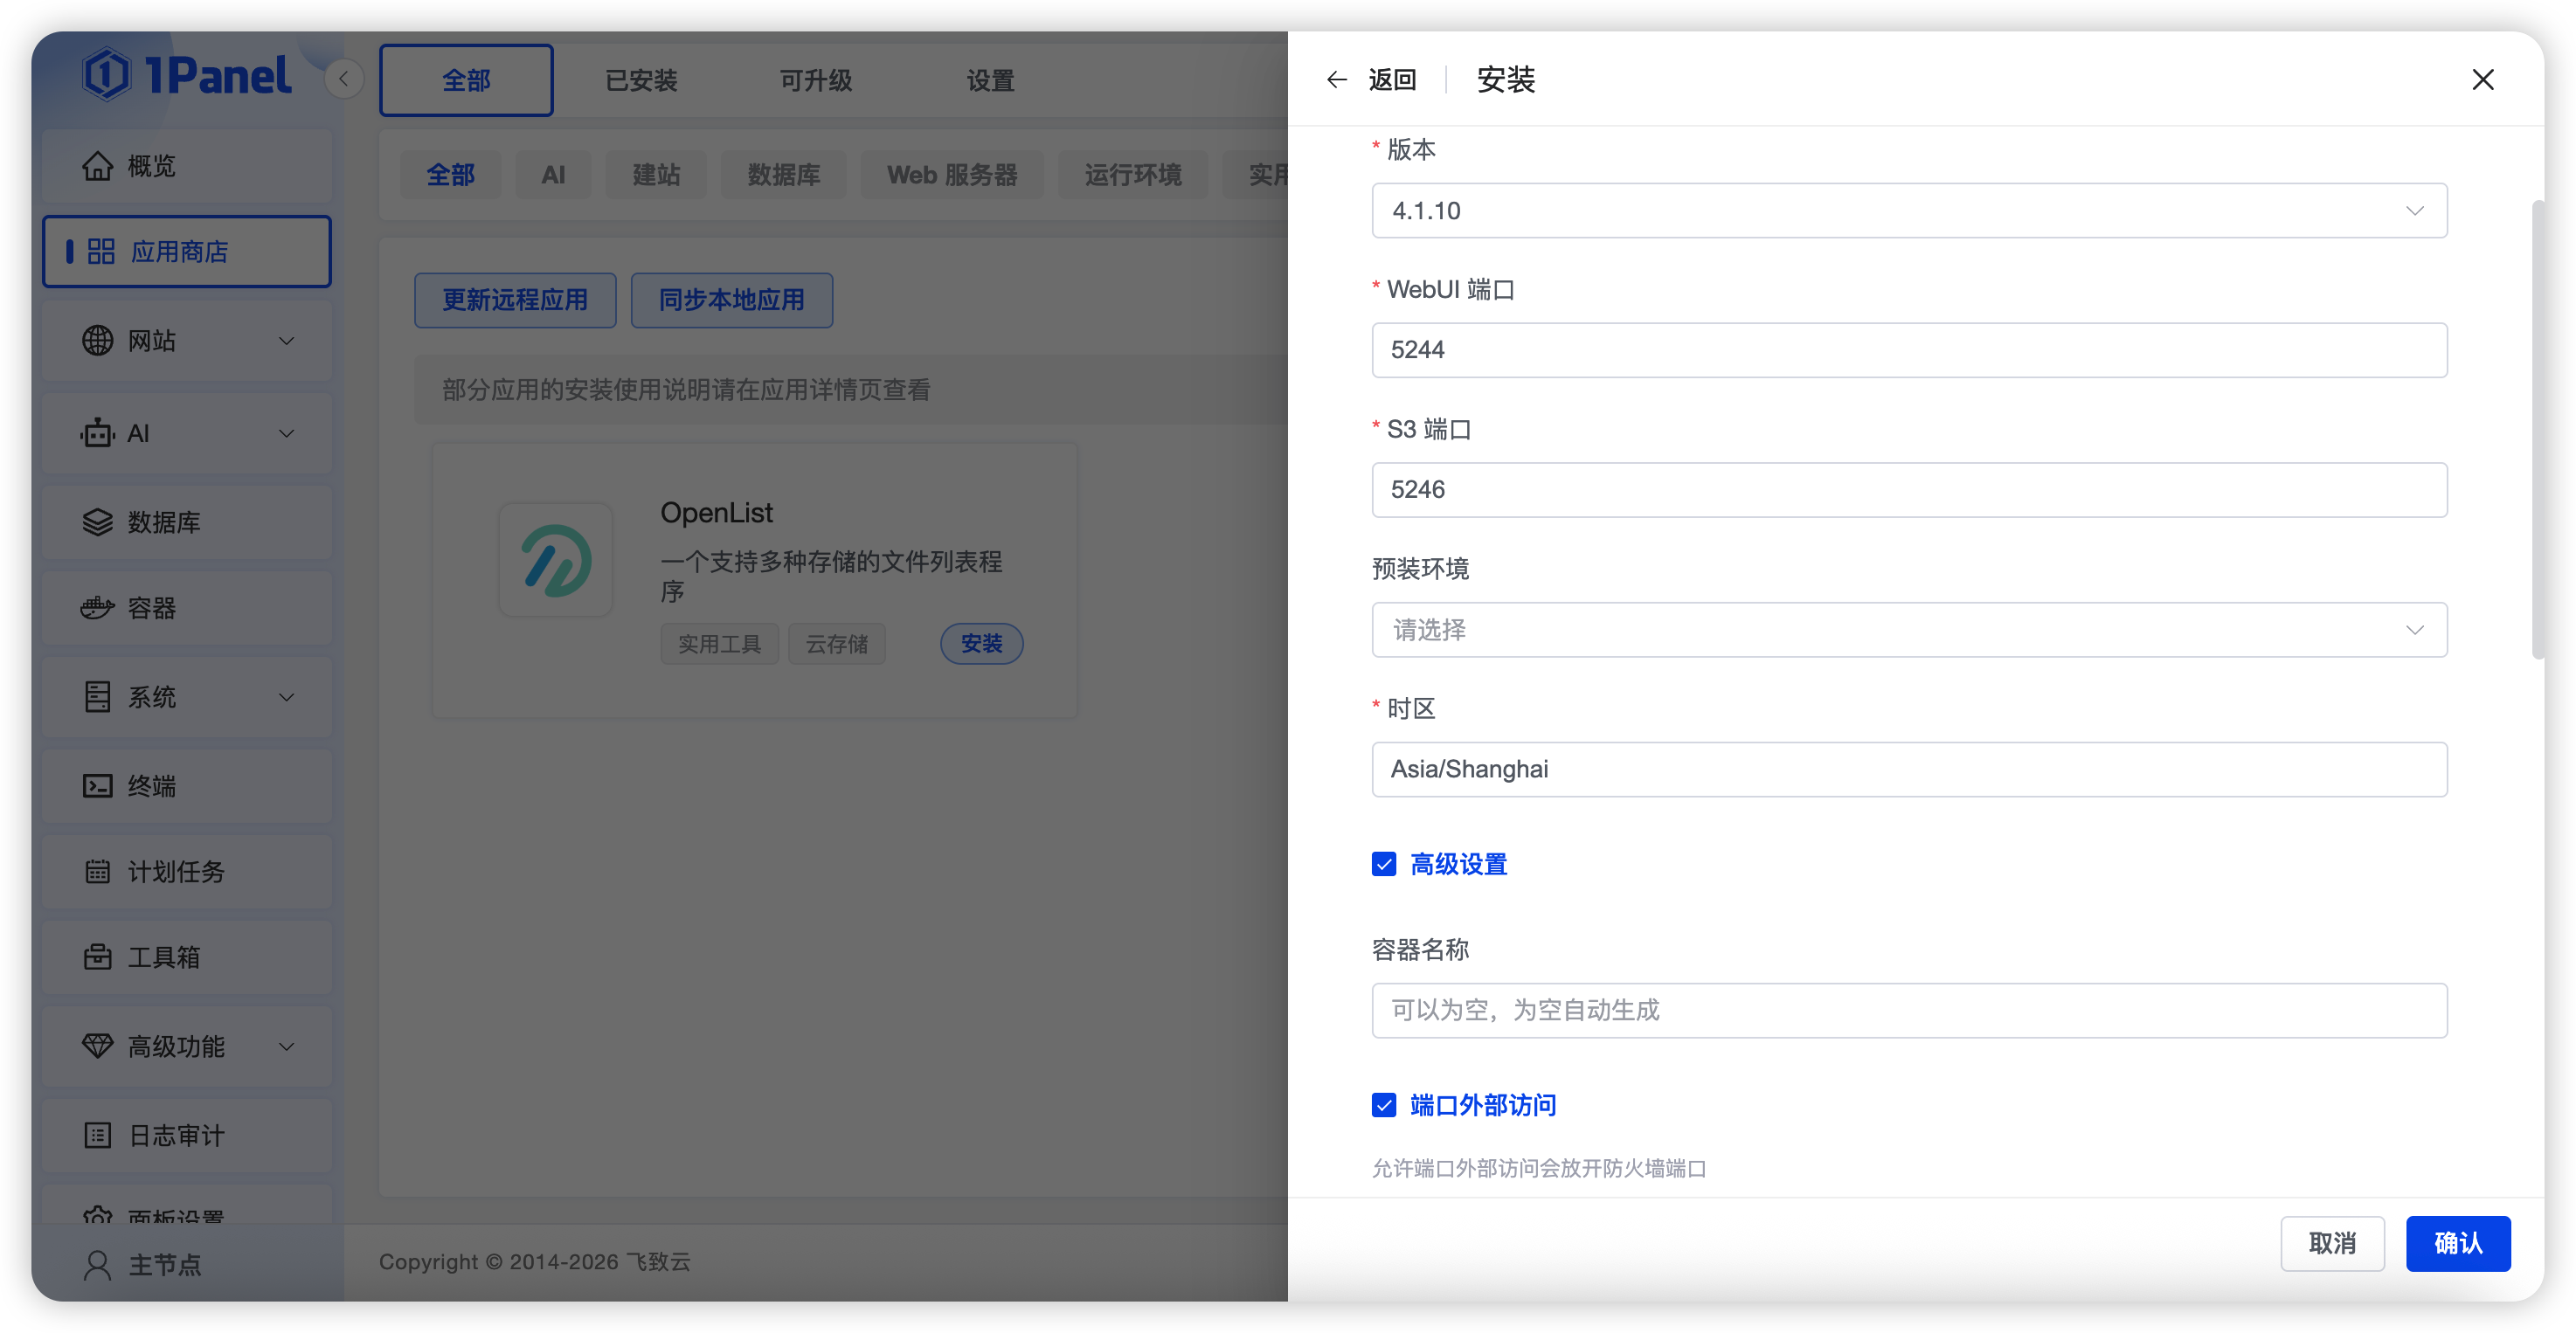Select the 可升级 tab
This screenshot has height=1333, width=2576.
click(815, 80)
